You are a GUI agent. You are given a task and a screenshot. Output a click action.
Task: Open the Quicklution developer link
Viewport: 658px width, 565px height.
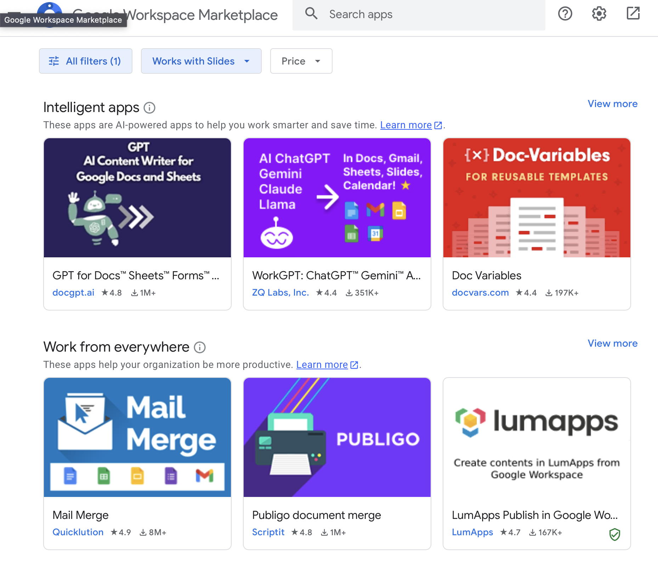coord(78,532)
